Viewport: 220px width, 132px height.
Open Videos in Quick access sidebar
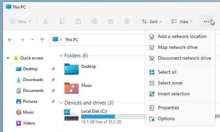[x=29, y=123]
